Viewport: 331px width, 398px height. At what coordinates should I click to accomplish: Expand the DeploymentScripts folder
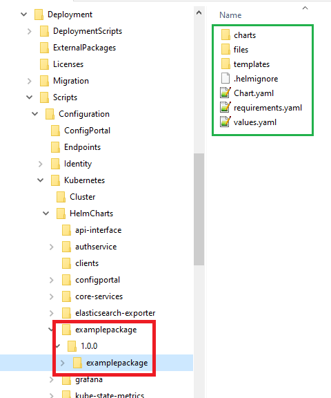pos(30,31)
